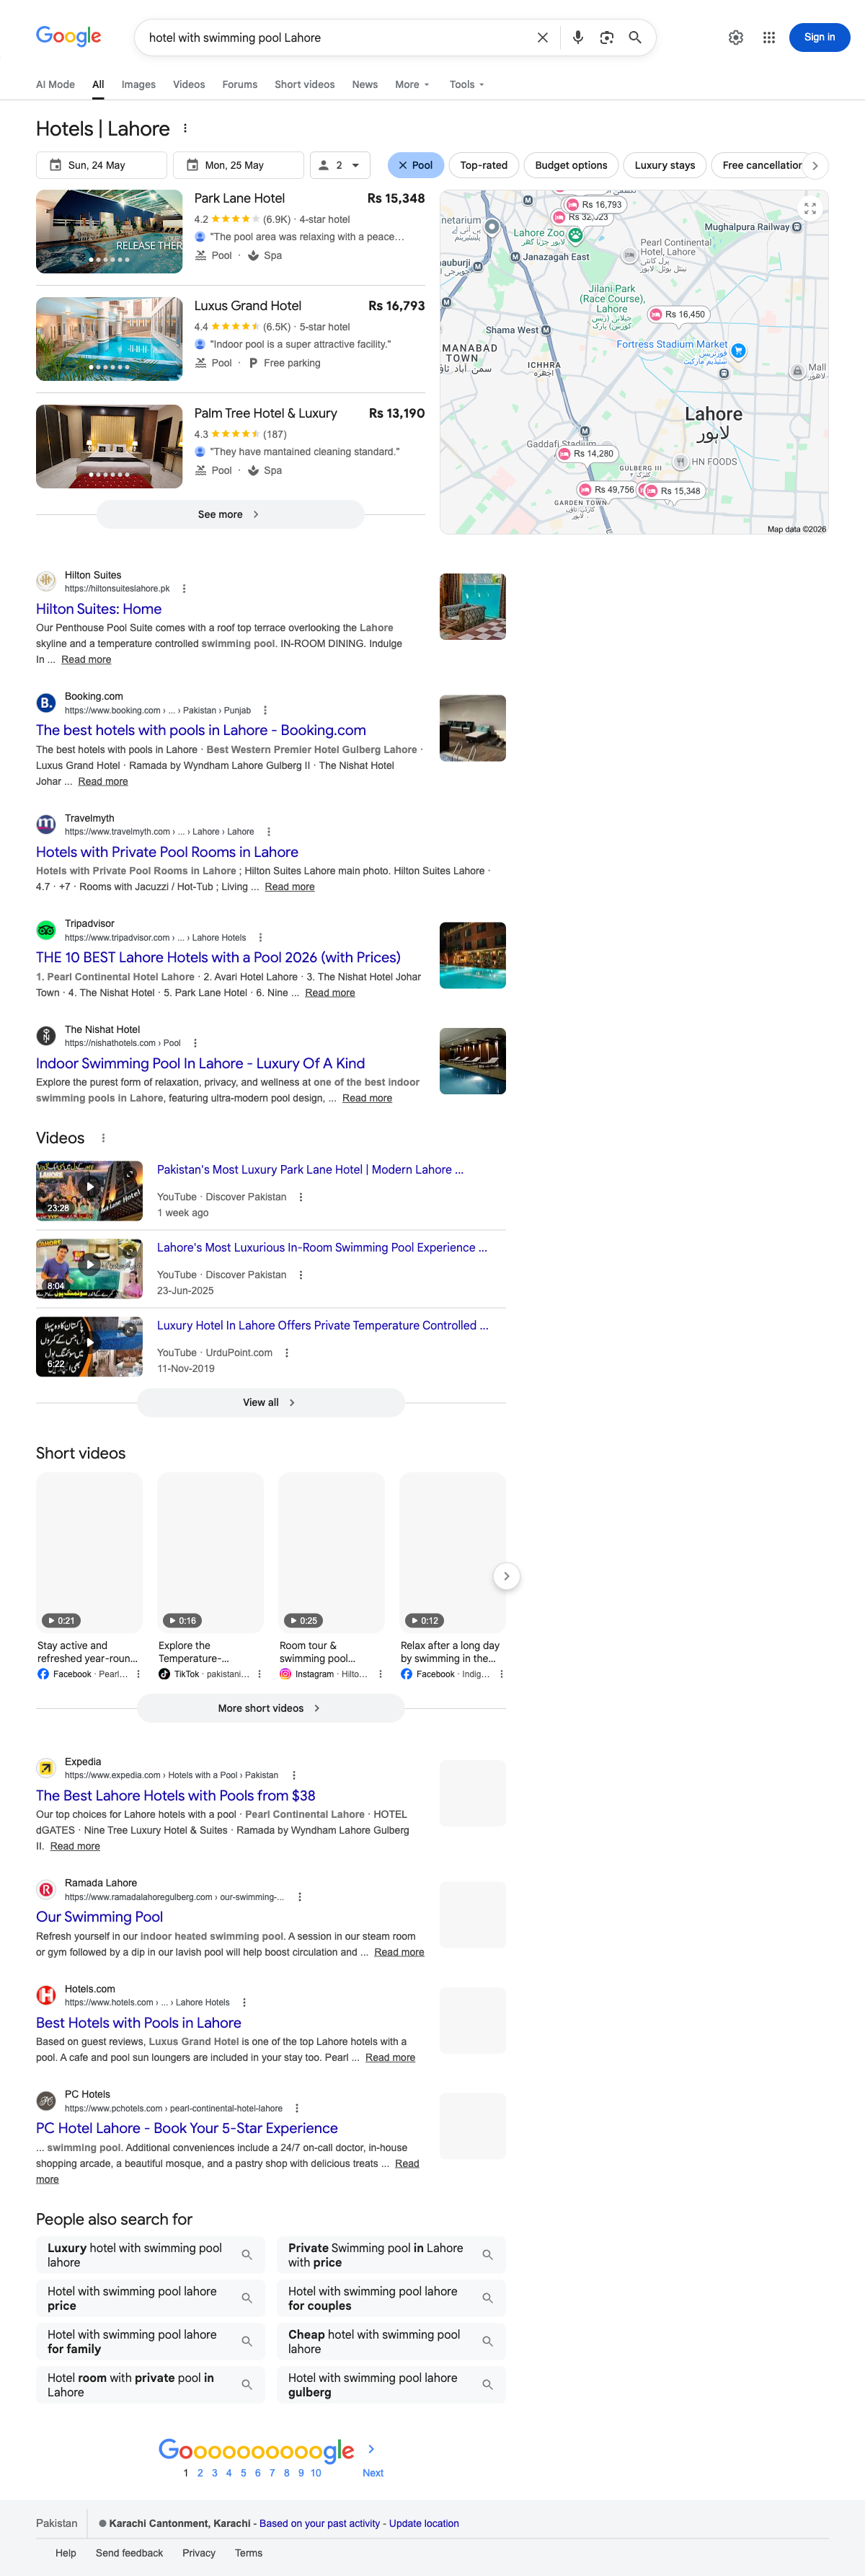This screenshot has height=2576, width=865.
Task: Go to next results page arrow
Action: pos(371,2449)
